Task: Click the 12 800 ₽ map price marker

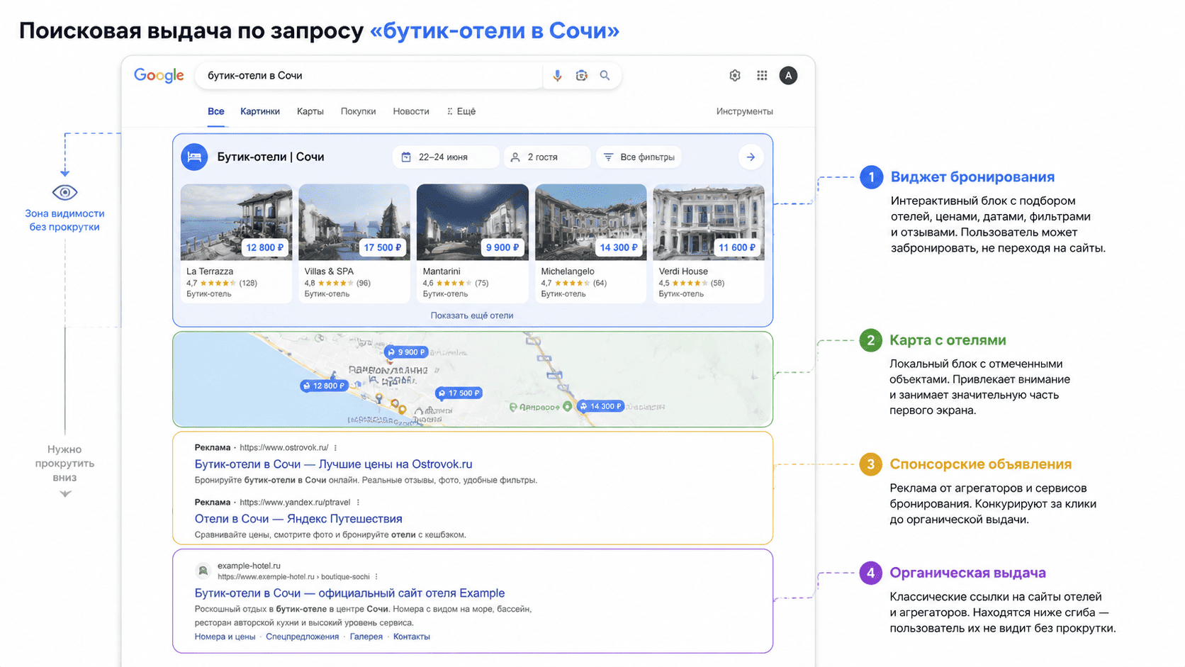Action: click(323, 386)
